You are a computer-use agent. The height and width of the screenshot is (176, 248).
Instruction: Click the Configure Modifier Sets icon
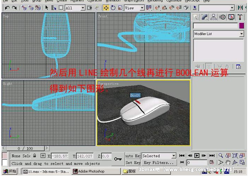click(238, 66)
